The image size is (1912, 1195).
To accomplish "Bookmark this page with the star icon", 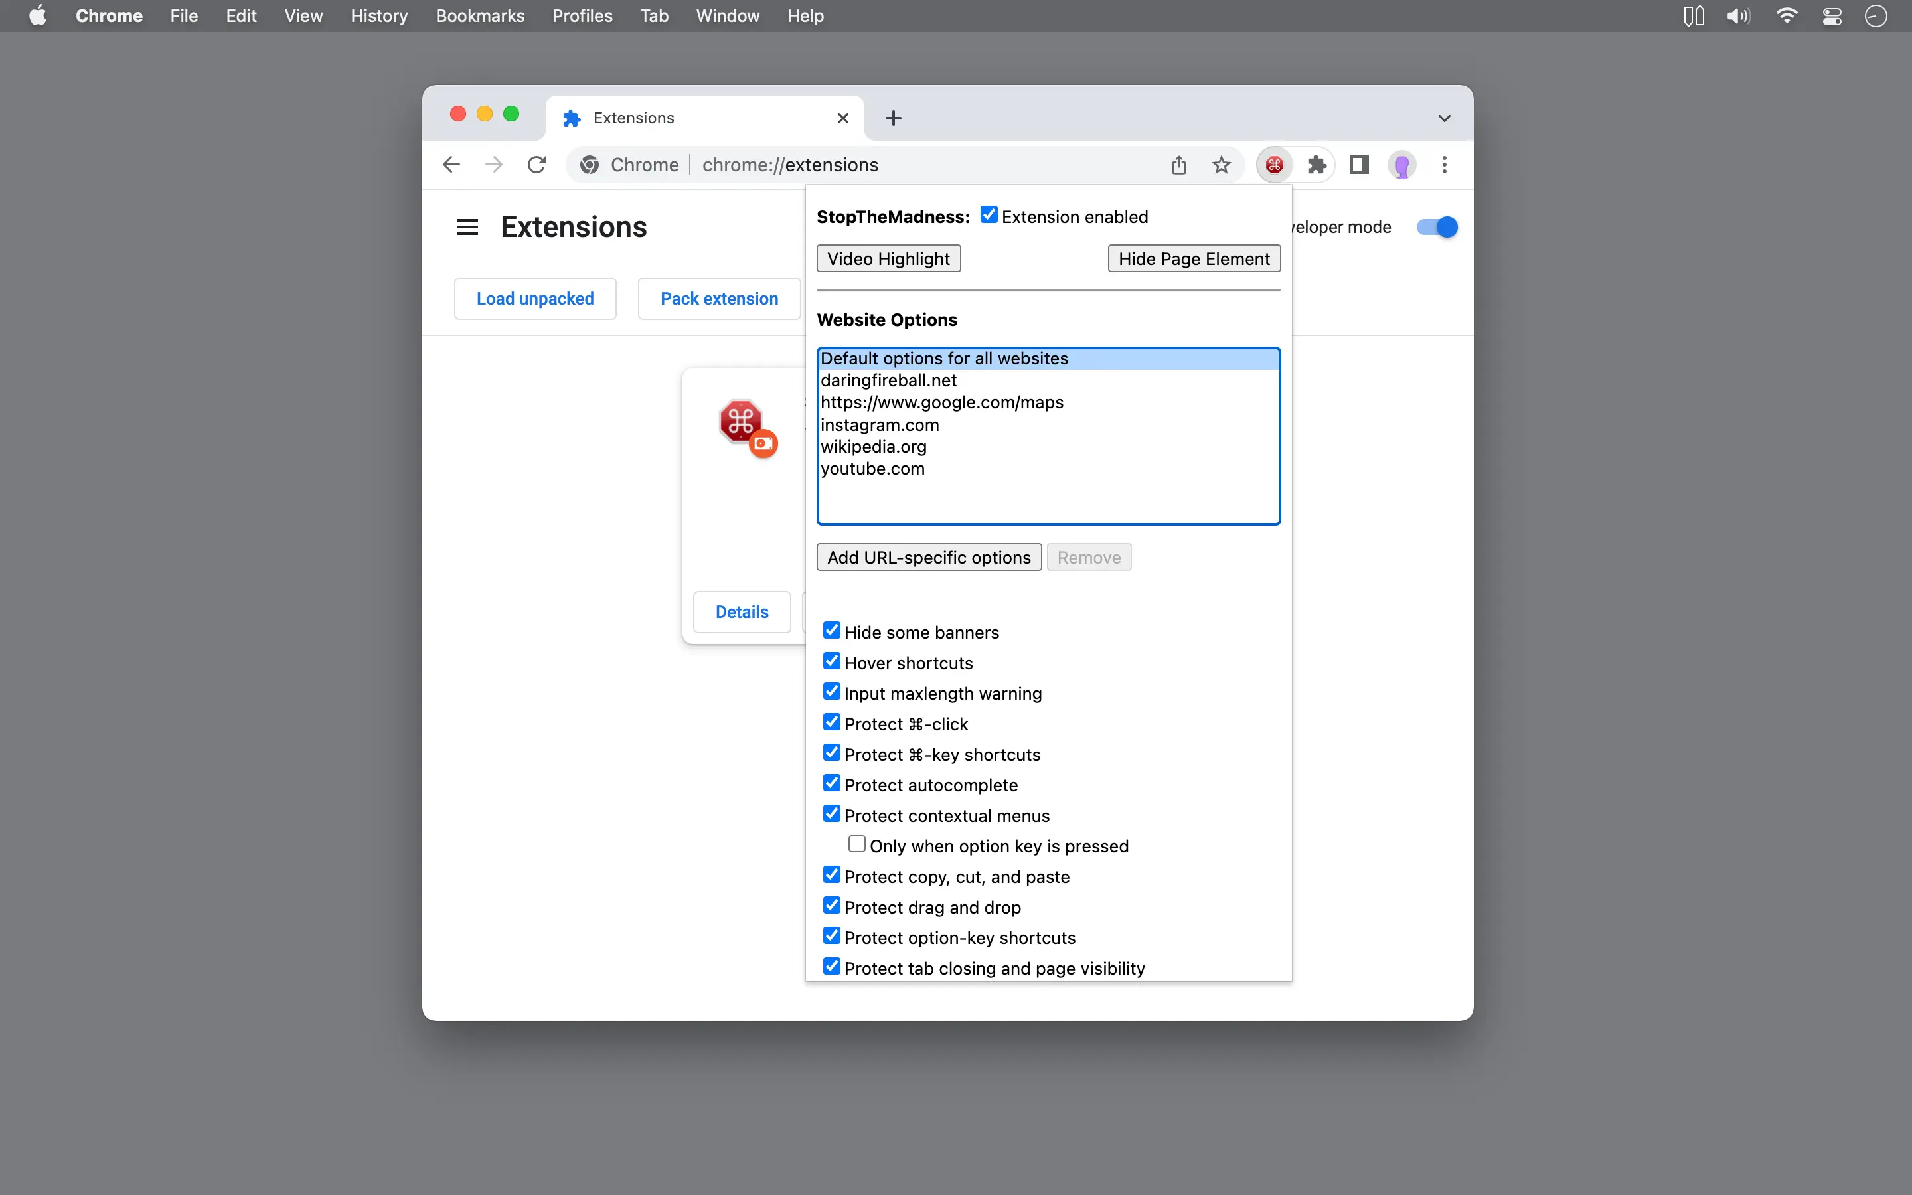I will pos(1221,165).
